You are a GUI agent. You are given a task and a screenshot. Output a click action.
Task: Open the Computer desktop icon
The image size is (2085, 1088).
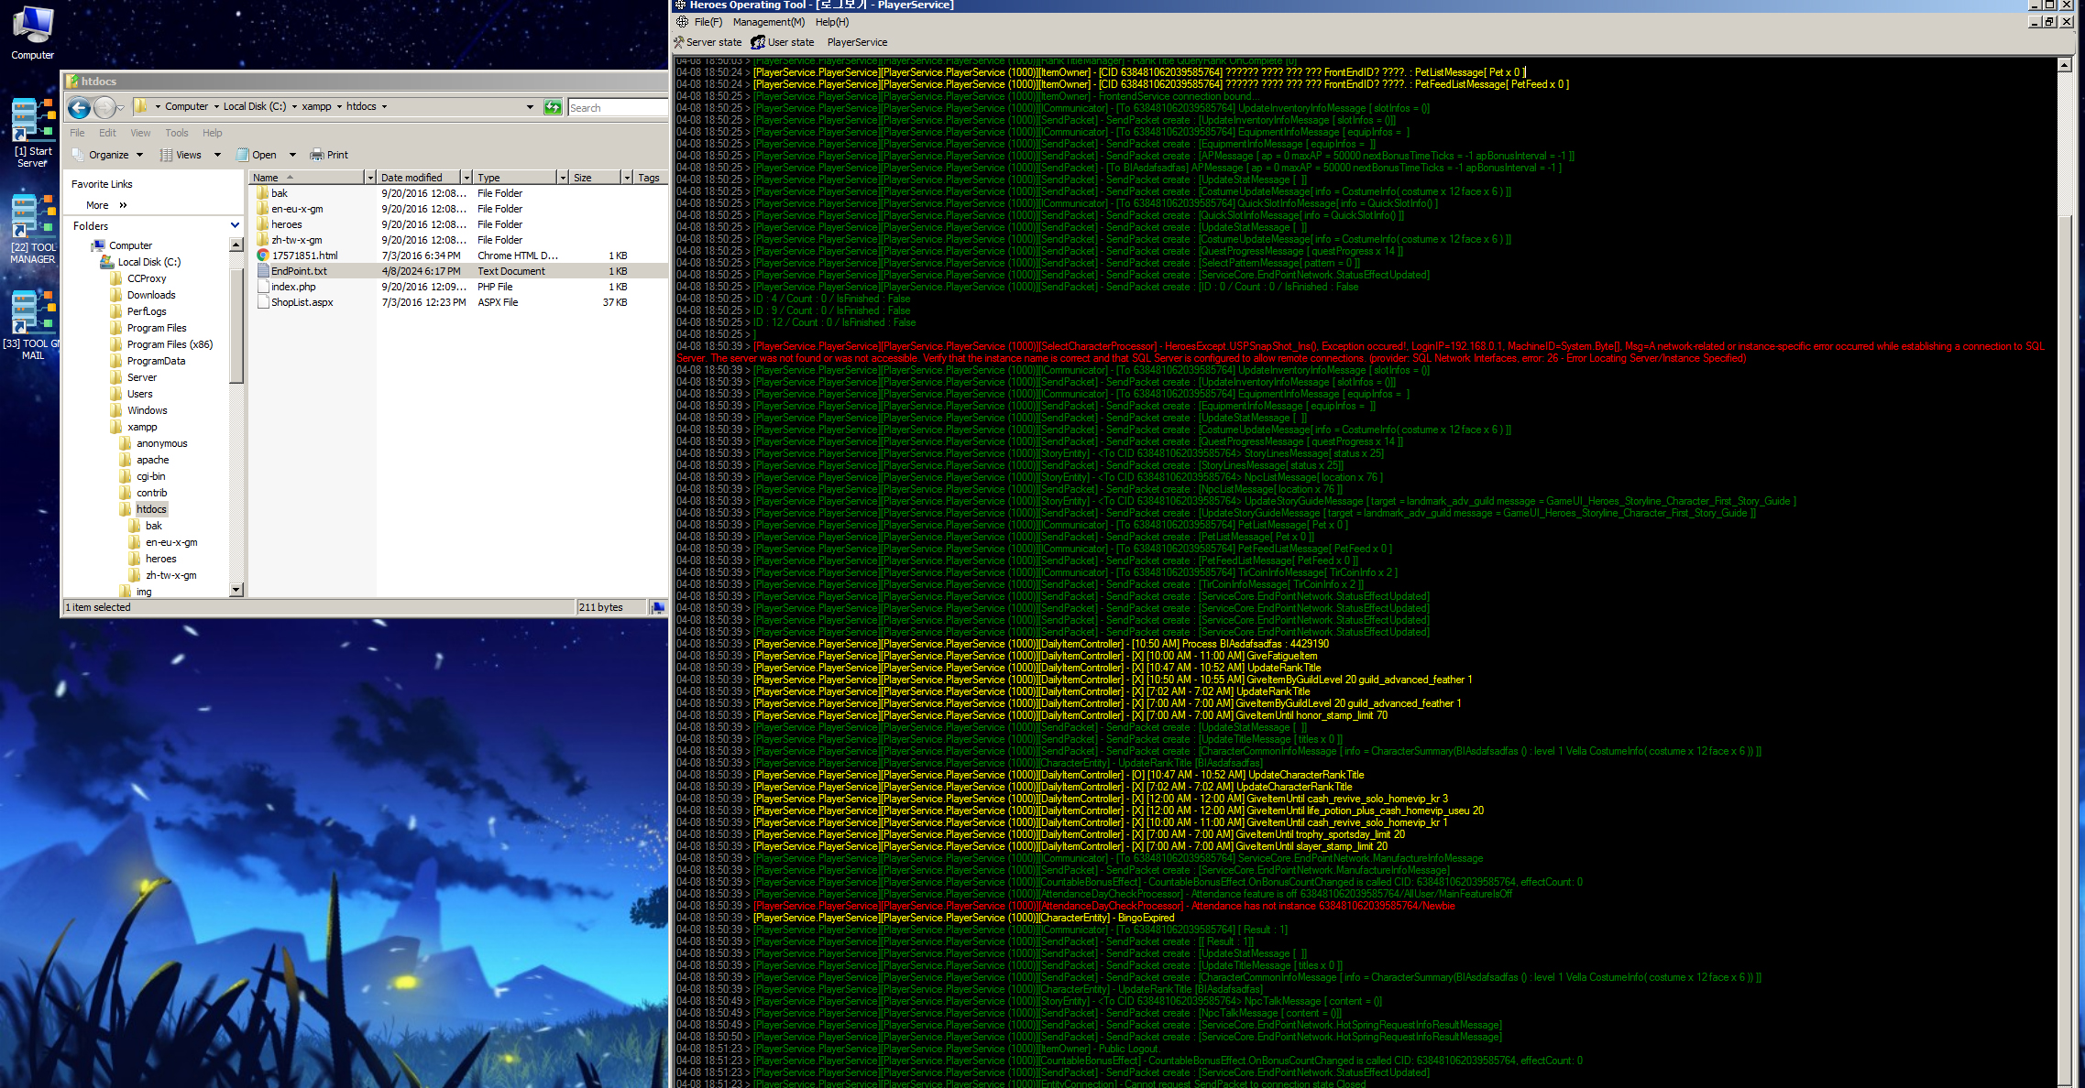[x=32, y=32]
